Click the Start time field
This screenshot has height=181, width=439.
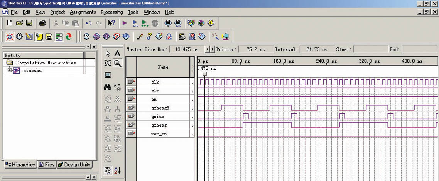click(x=371, y=49)
